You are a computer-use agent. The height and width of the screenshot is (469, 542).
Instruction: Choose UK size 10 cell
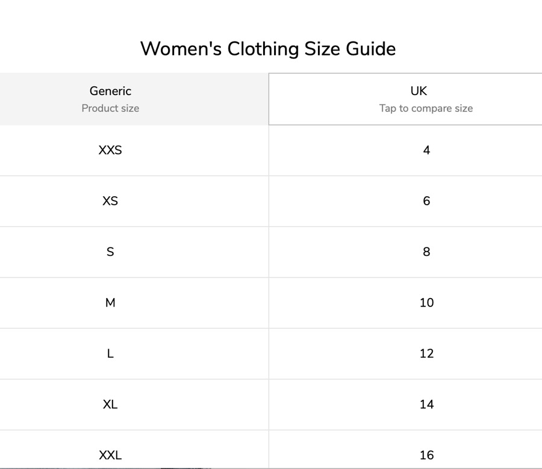click(426, 303)
